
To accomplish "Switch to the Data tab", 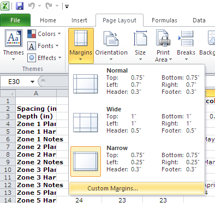I will [x=199, y=20].
